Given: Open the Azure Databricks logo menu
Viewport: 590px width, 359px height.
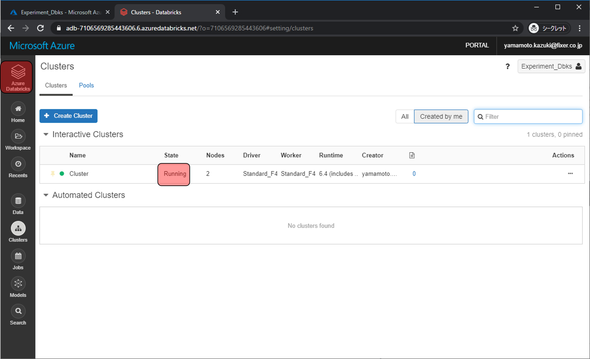Looking at the screenshot, I should point(18,77).
